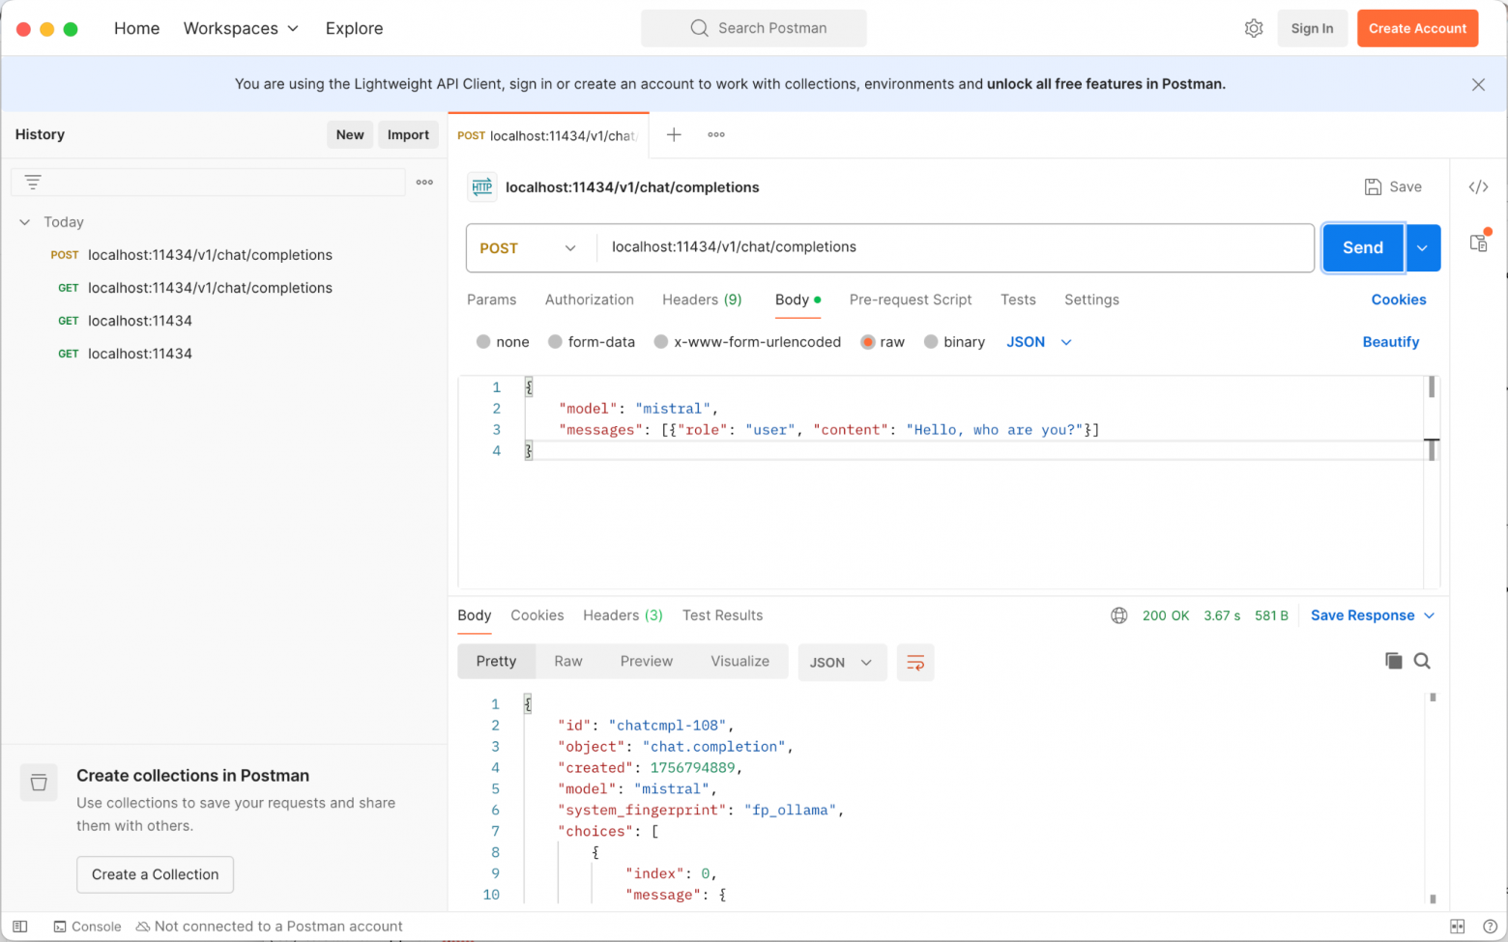
Task: Open the Cookies link beside Settings
Action: pyautogui.click(x=1399, y=300)
